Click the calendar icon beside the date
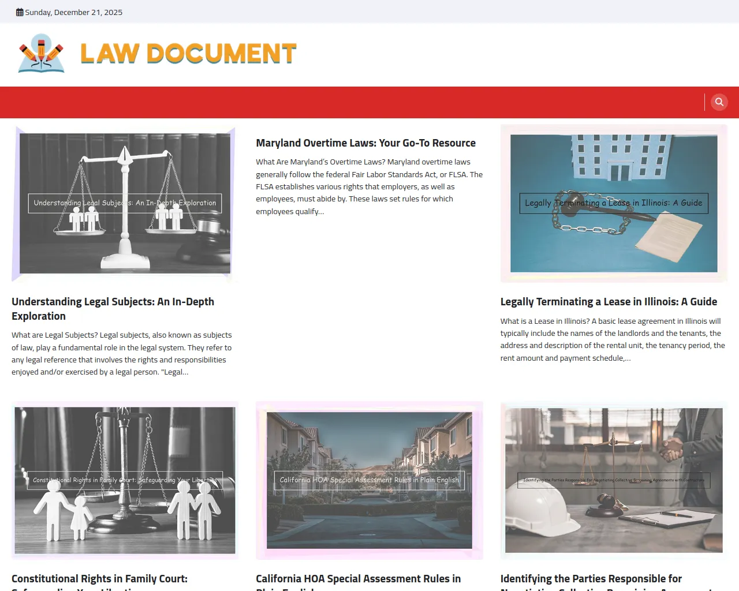The image size is (739, 591). [20, 12]
